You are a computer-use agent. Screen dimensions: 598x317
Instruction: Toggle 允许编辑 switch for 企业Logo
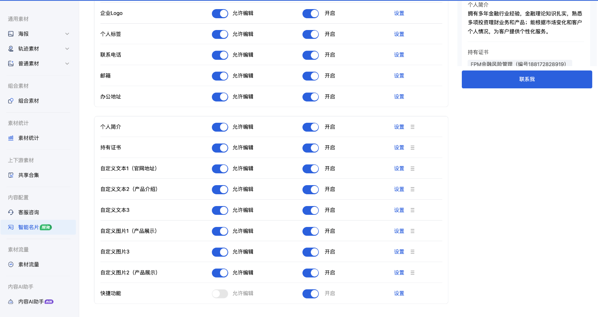pos(220,13)
